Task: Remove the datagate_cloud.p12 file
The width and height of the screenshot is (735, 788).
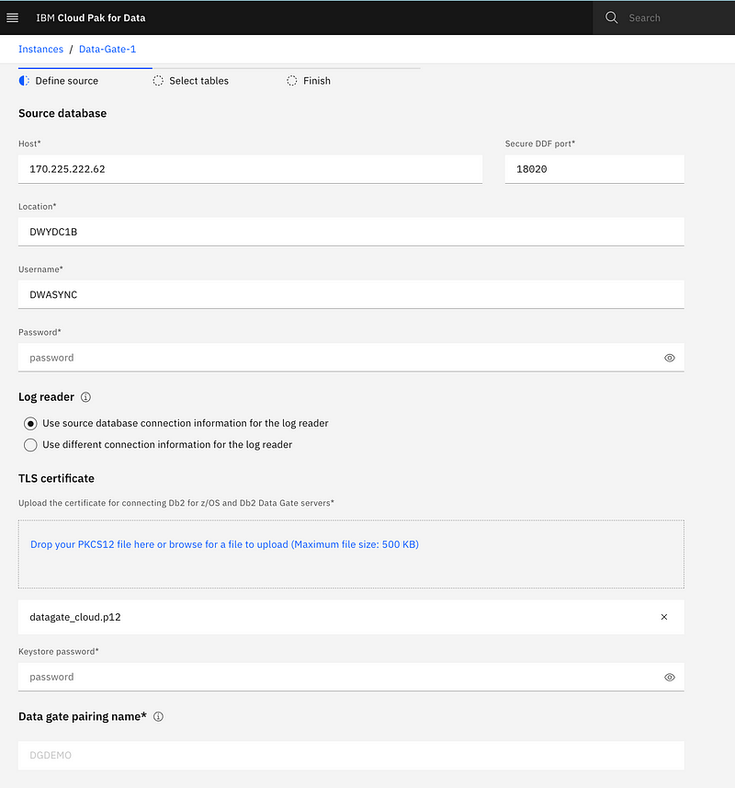Action: pos(663,617)
